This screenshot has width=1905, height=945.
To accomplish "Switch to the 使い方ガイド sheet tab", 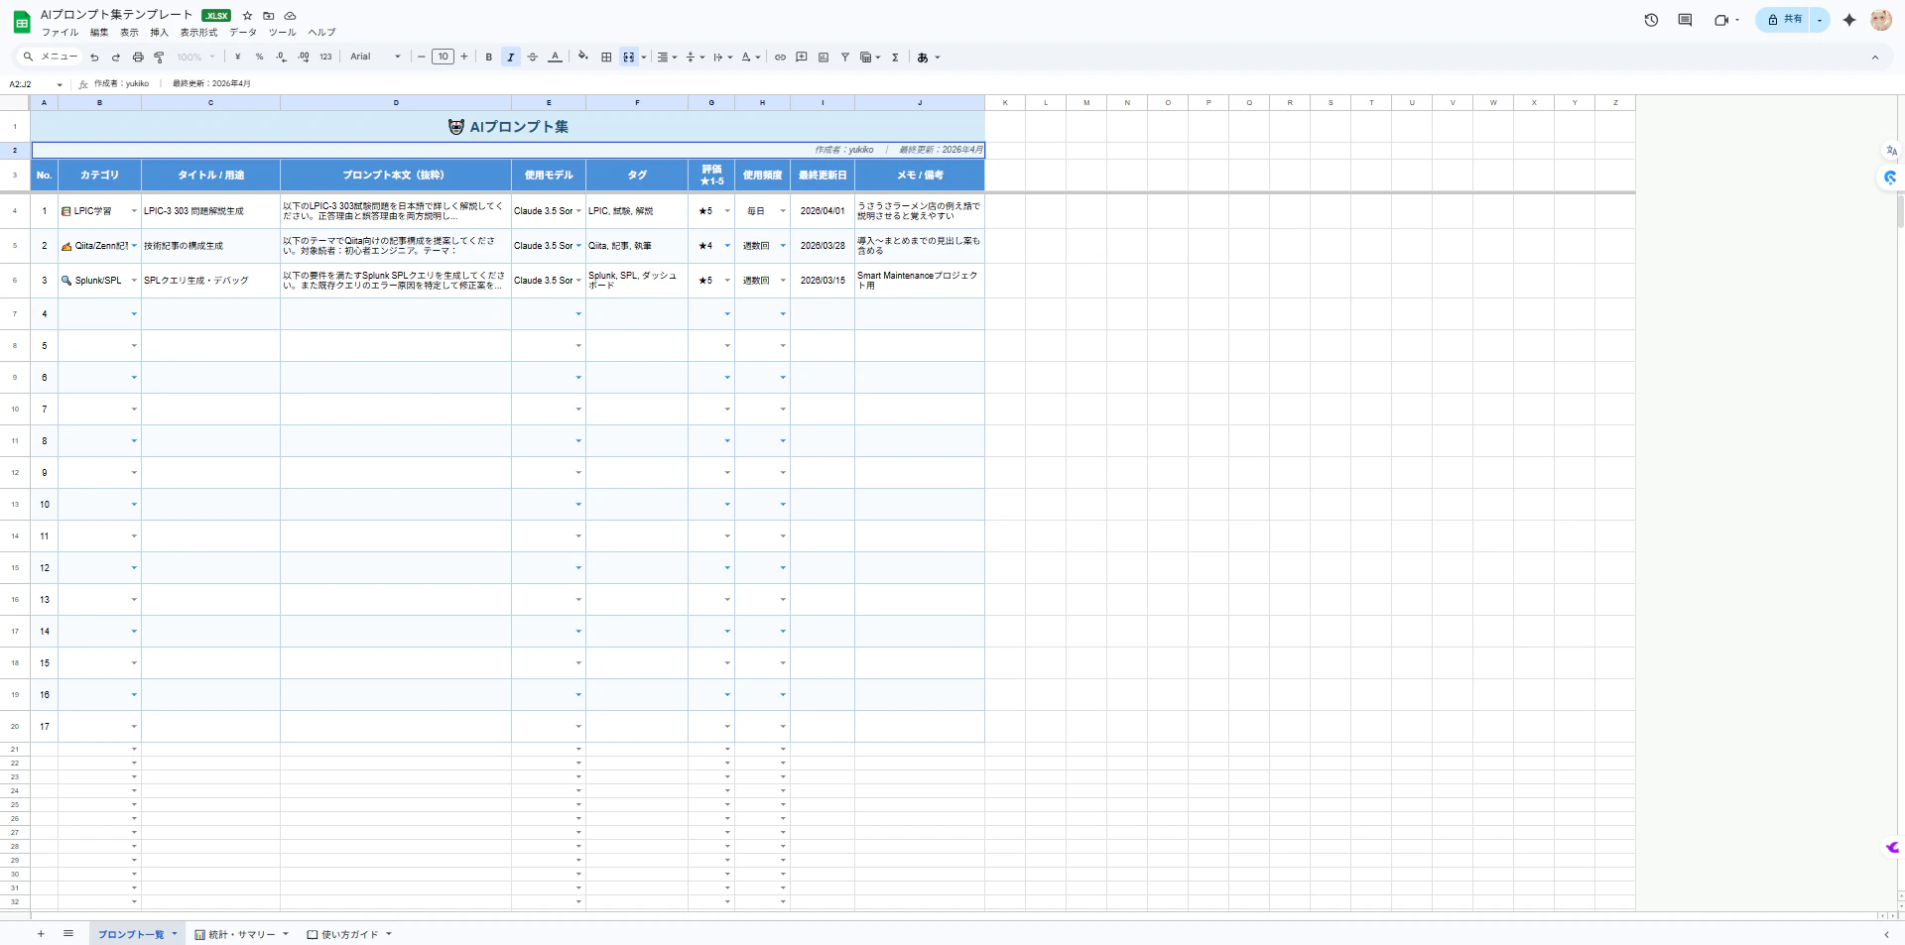I will (x=349, y=934).
